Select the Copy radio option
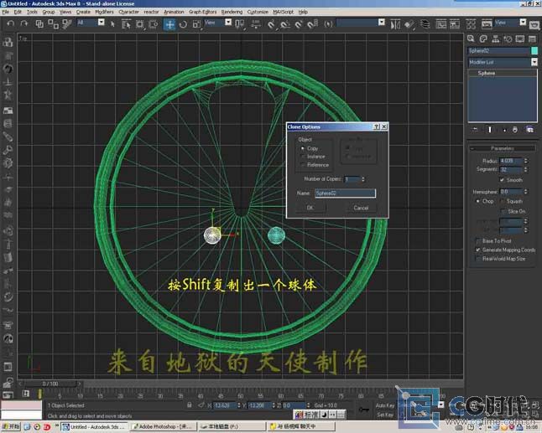 point(310,148)
